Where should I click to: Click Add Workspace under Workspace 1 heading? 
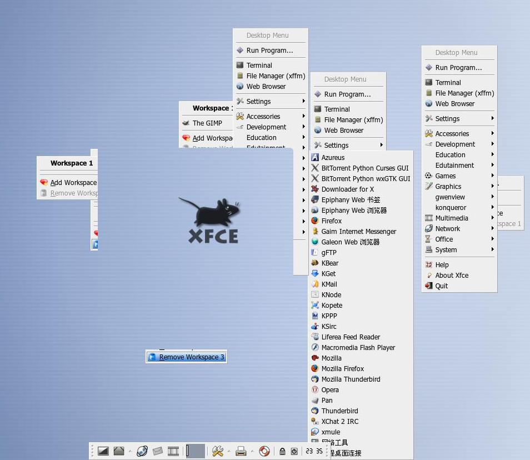[x=73, y=183]
